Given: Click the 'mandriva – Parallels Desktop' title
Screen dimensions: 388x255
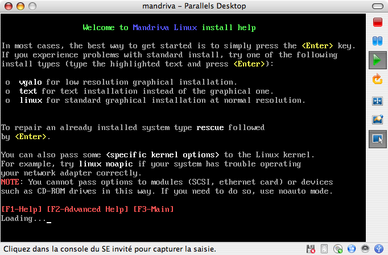Looking at the screenshot, I should (x=194, y=6).
